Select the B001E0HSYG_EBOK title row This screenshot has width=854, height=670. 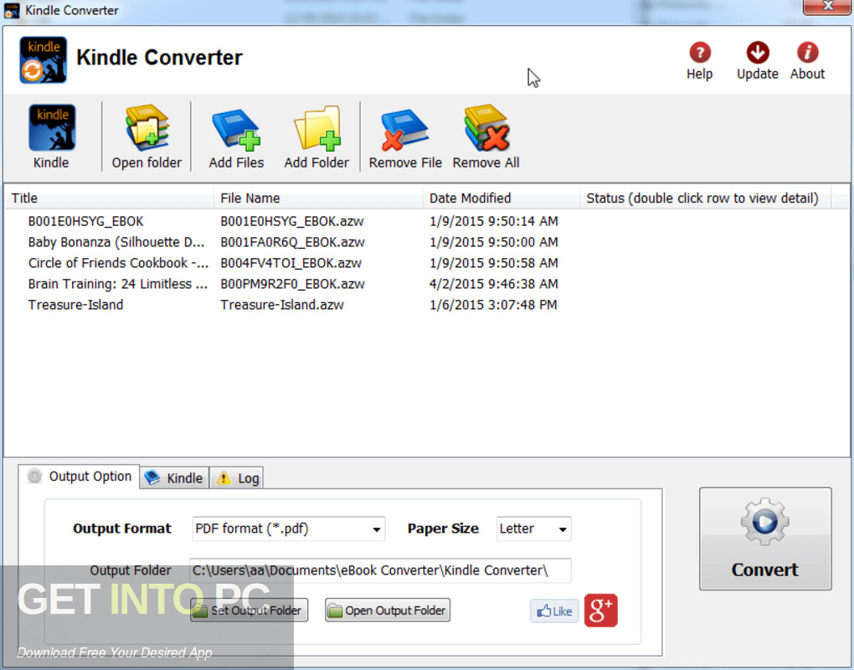[x=85, y=221]
